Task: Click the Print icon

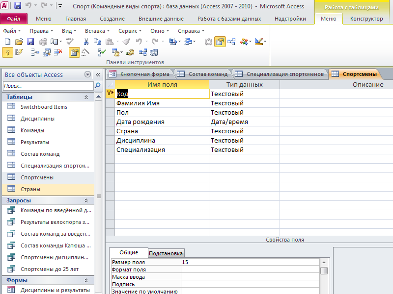Action: pos(43,42)
